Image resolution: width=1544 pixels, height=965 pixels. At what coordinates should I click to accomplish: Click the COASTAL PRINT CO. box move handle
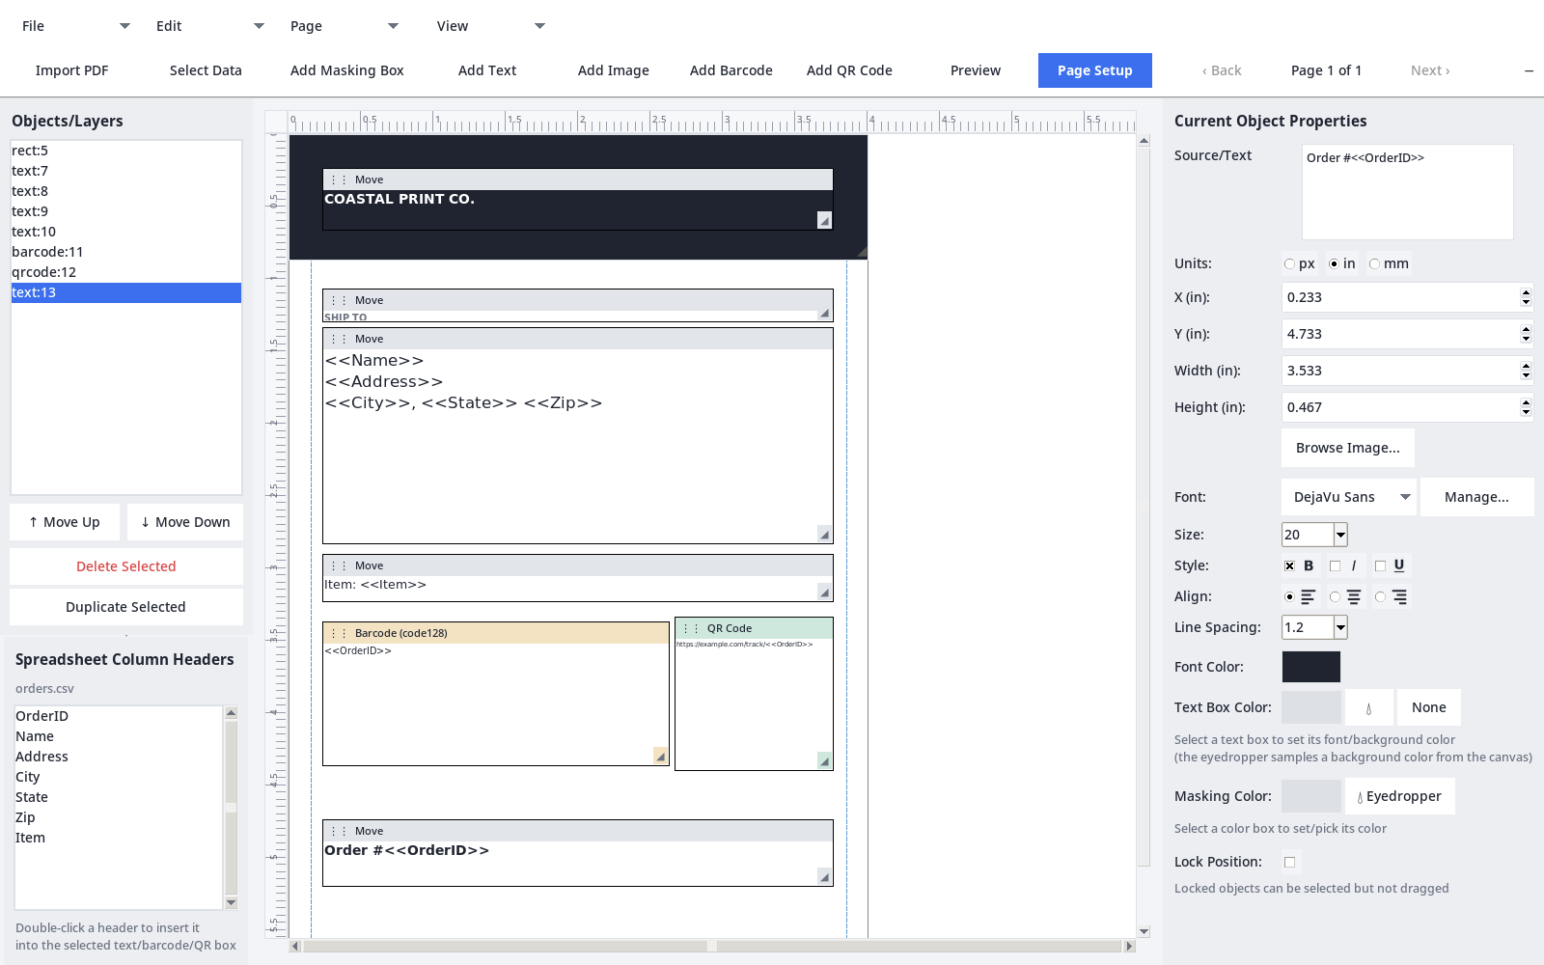(577, 179)
